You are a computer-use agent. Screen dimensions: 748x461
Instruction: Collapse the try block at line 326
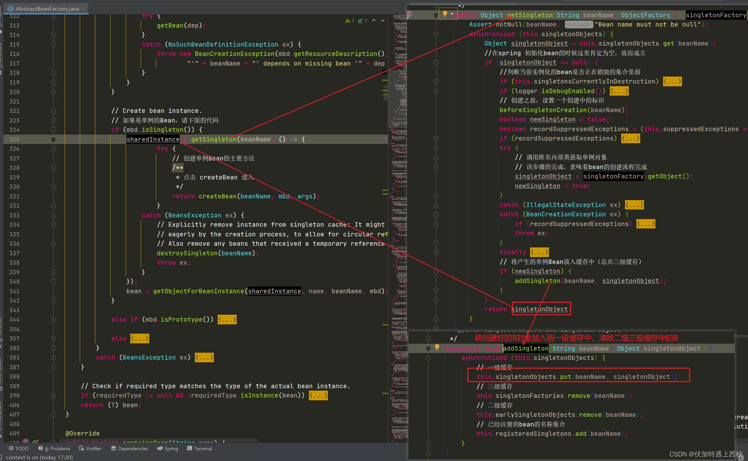click(54, 149)
